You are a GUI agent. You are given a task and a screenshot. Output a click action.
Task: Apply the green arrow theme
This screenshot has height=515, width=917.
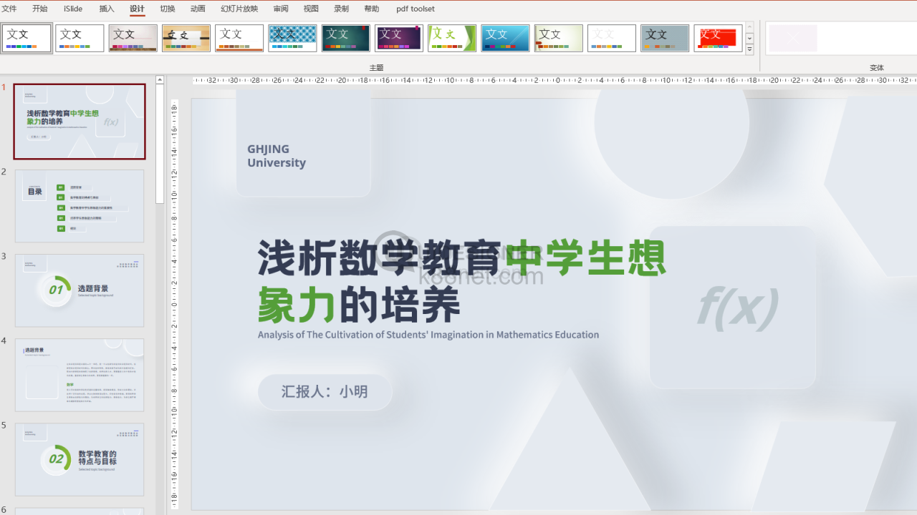click(452, 38)
